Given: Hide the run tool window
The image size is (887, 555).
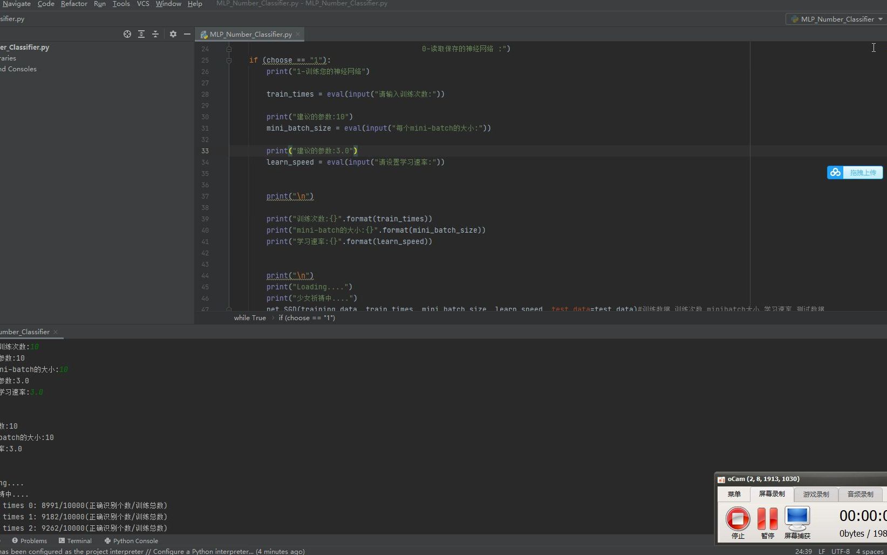Looking at the screenshot, I should click(x=187, y=33).
